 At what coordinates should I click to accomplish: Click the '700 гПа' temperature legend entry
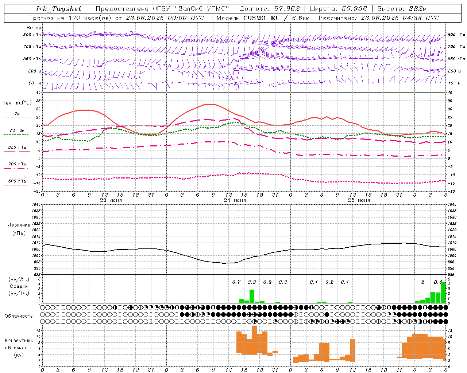pyautogui.click(x=17, y=164)
